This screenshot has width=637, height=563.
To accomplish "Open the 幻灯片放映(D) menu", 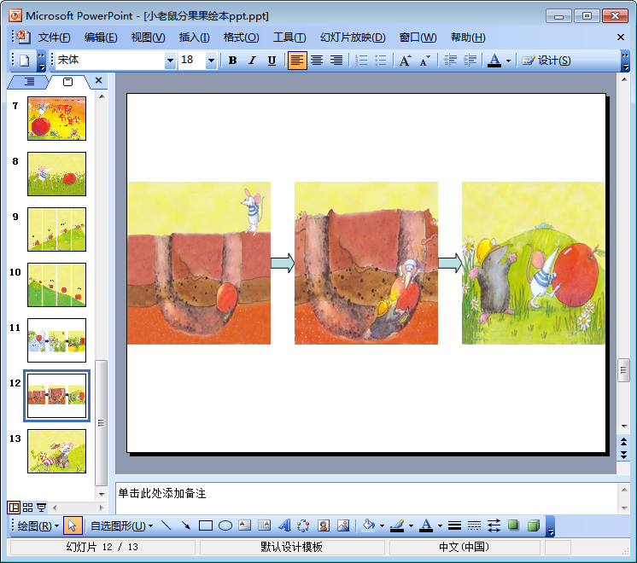I will pyautogui.click(x=353, y=38).
